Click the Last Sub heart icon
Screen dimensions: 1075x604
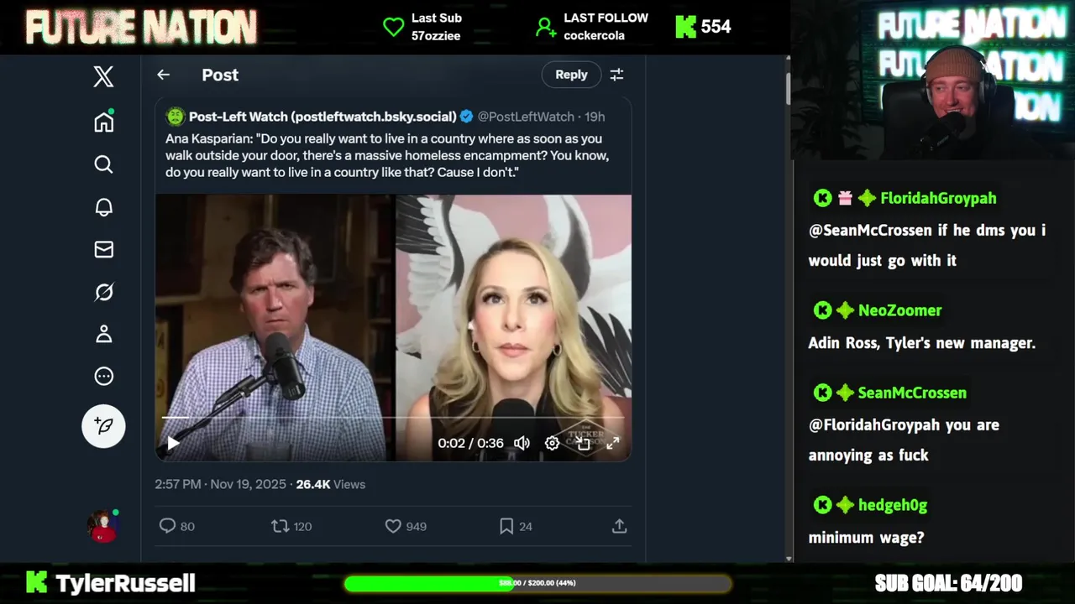click(393, 27)
